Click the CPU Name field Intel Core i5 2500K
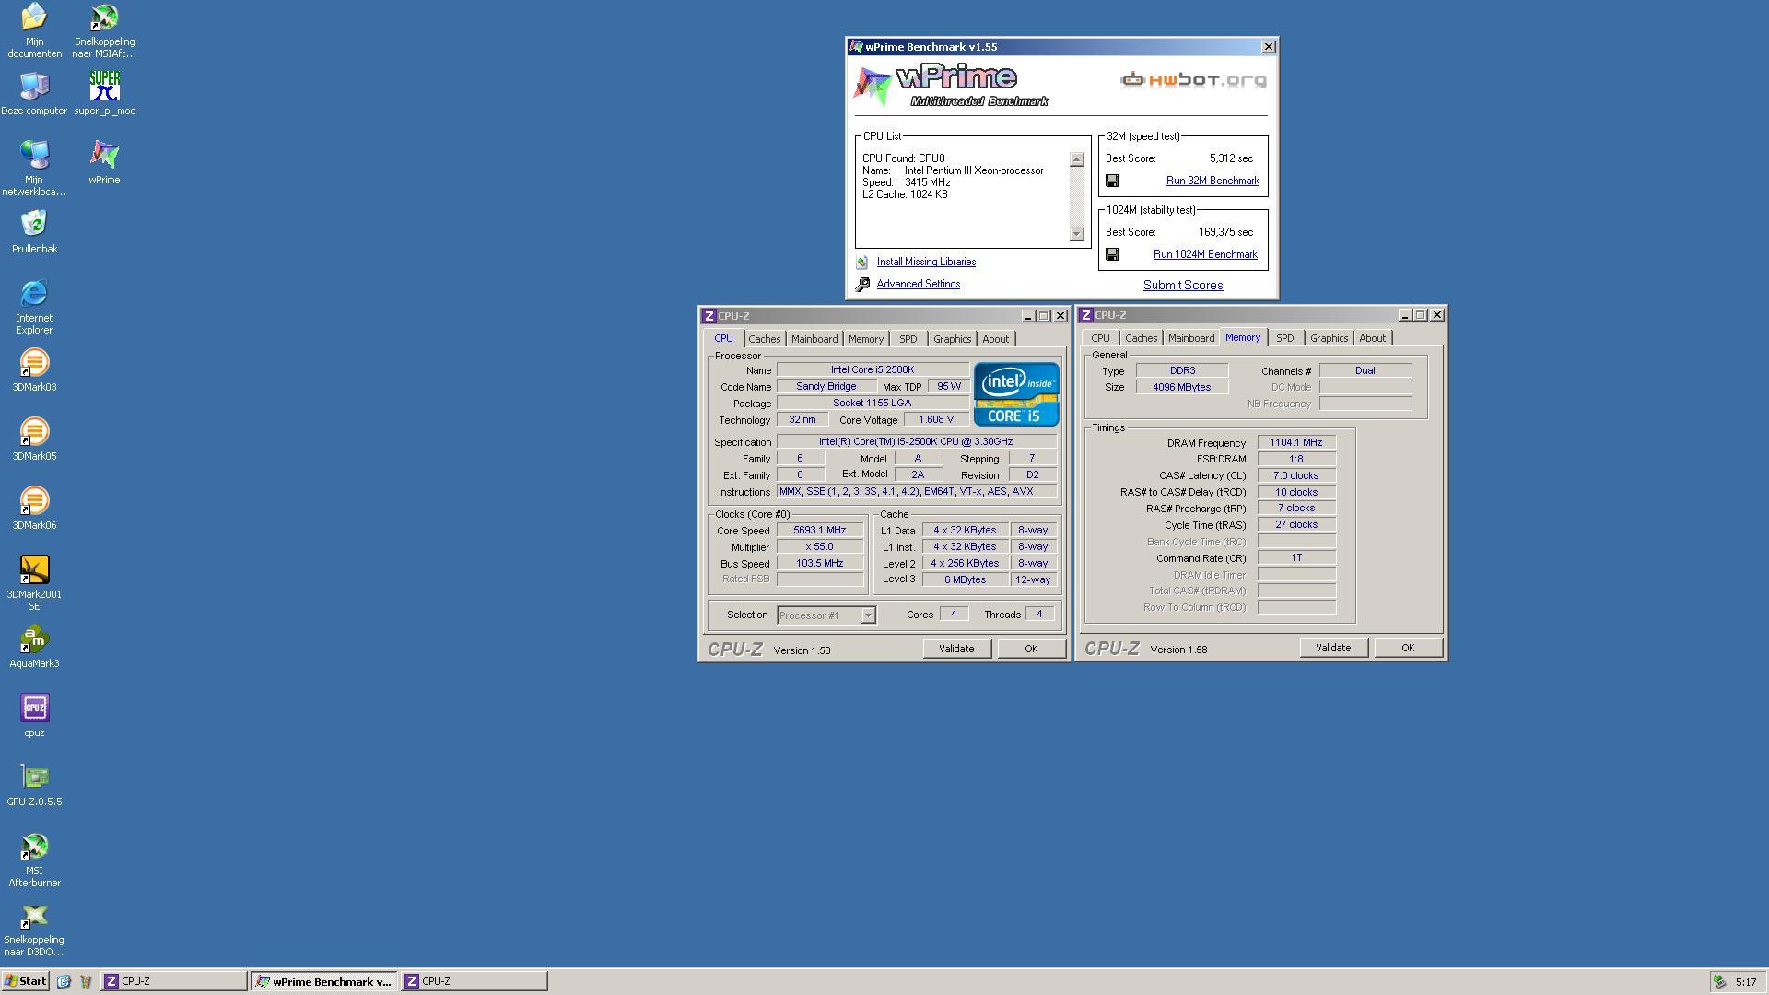The height and width of the screenshot is (995, 1769). pos(873,370)
